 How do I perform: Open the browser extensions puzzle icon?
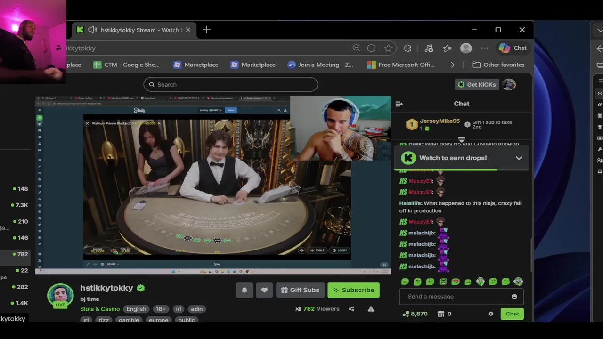pos(407,48)
